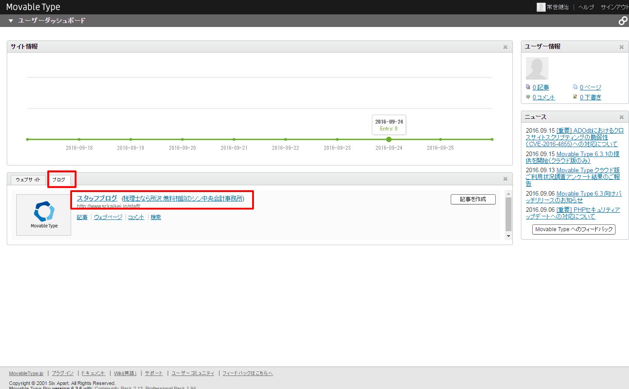Click the entry icon beside 0 記事
This screenshot has height=389, width=629.
click(528, 87)
